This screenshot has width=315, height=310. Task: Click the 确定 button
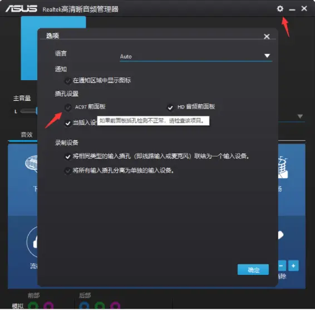pyautogui.click(x=253, y=269)
